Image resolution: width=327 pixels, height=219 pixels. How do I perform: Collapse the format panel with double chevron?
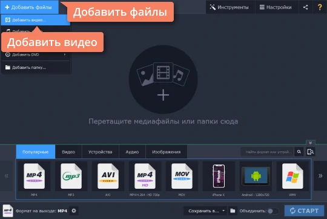310,143
